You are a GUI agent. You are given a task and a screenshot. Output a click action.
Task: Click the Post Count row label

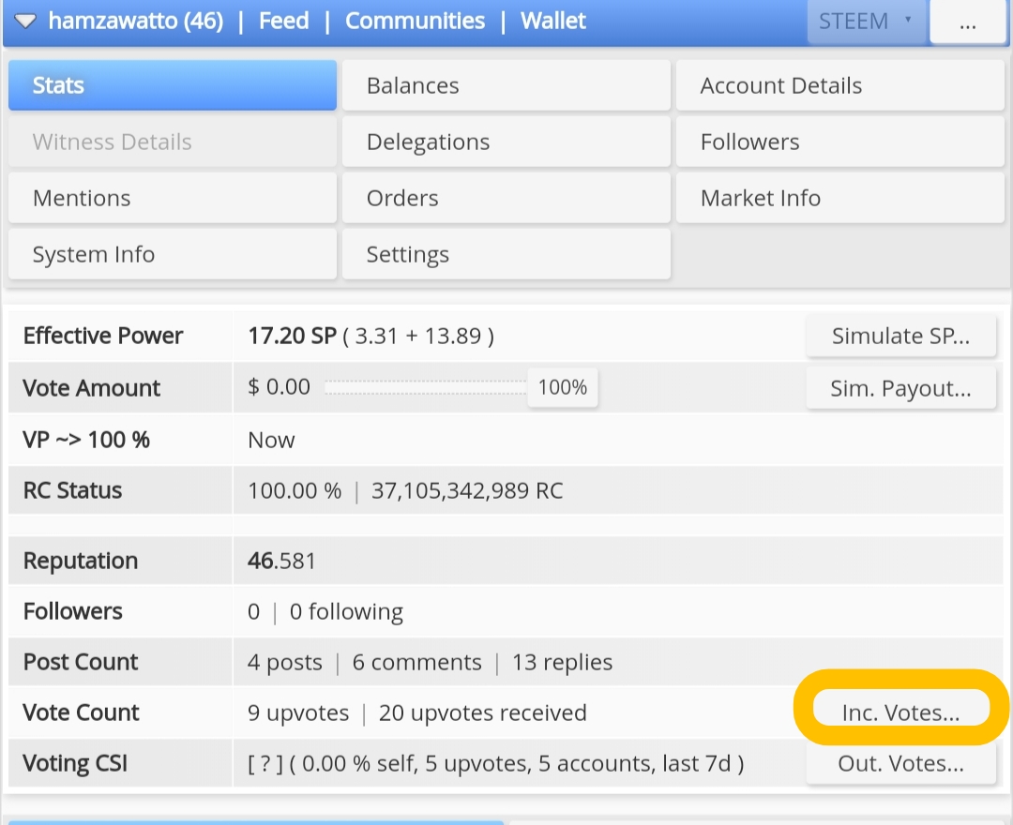81,662
